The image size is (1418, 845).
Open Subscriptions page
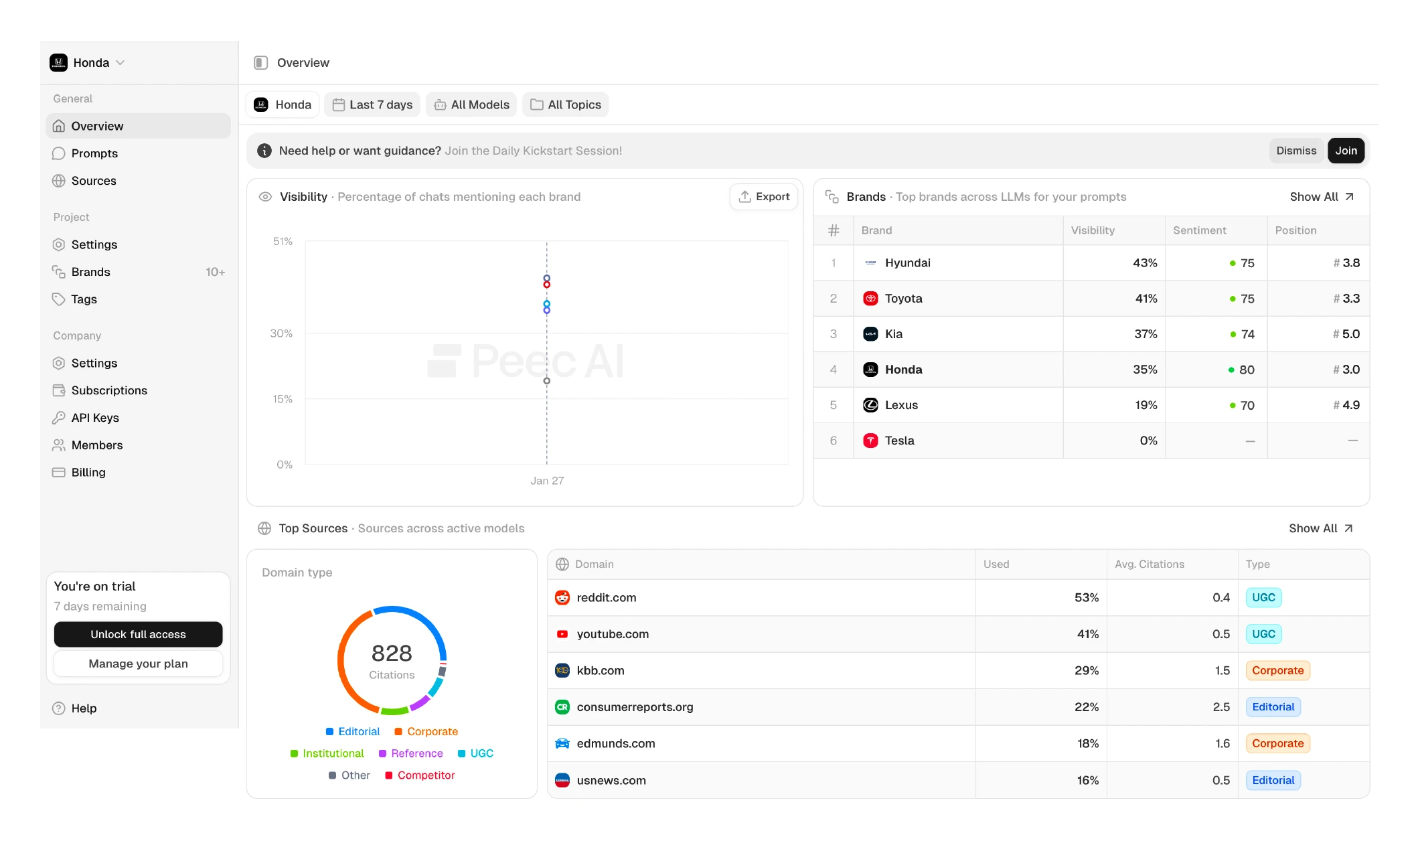[x=139, y=390]
